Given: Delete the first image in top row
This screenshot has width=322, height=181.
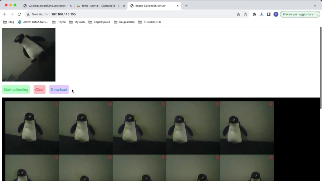Looking at the screenshot, I should (56, 104).
